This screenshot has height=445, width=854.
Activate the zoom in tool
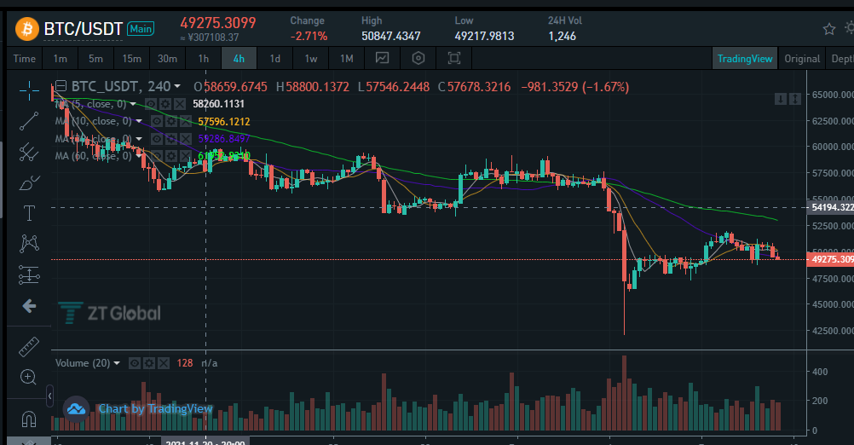(28, 377)
